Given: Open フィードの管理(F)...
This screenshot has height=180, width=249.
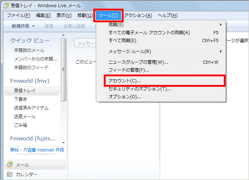Looking at the screenshot, I should pos(165,70).
